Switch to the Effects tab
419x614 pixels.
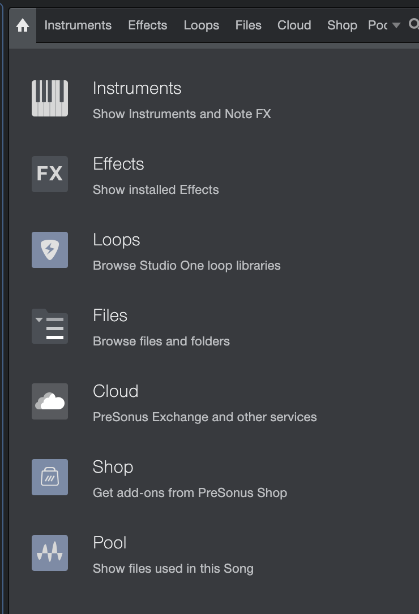pos(147,25)
